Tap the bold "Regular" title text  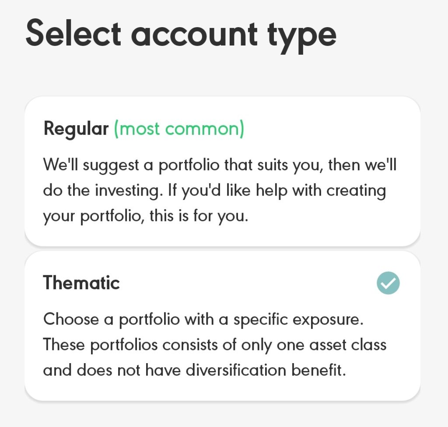(x=76, y=129)
